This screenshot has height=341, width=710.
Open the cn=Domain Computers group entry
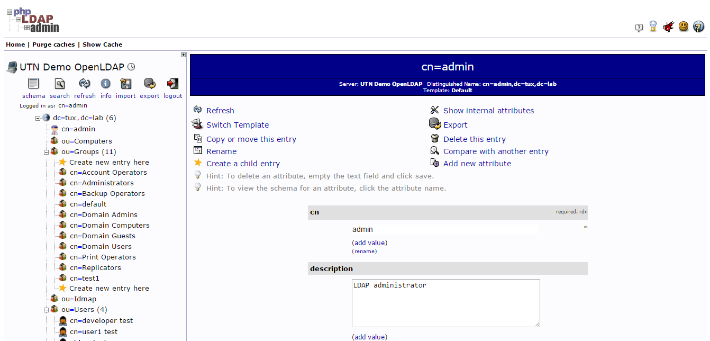[x=110, y=225]
